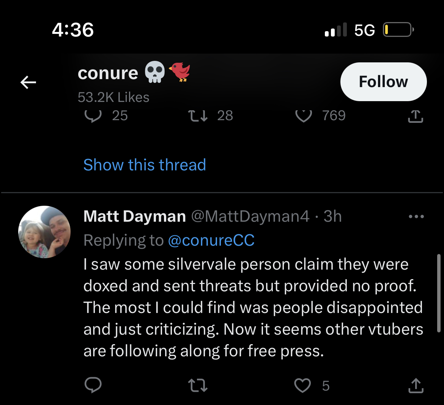The image size is (444, 405).
Task: Retweet Matt Dayman's reply
Action: tap(198, 386)
